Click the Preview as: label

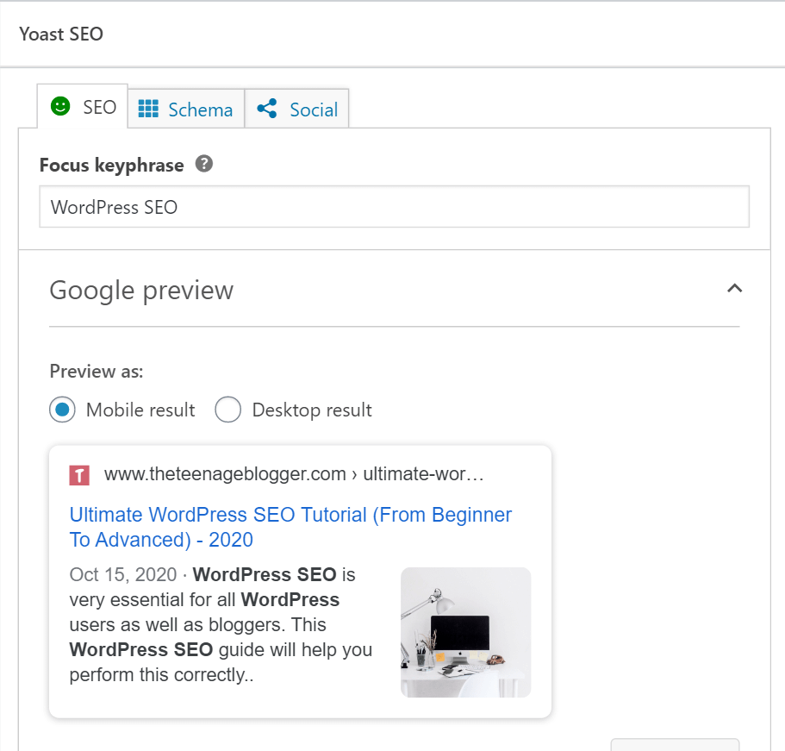(x=97, y=372)
